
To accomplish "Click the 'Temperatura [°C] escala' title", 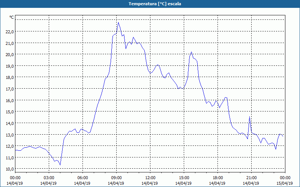I will pyautogui.click(x=155, y=4).
